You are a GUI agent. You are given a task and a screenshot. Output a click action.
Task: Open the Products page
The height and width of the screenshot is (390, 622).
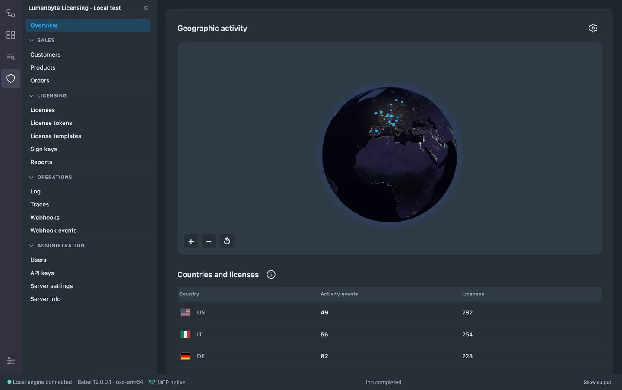pos(43,67)
